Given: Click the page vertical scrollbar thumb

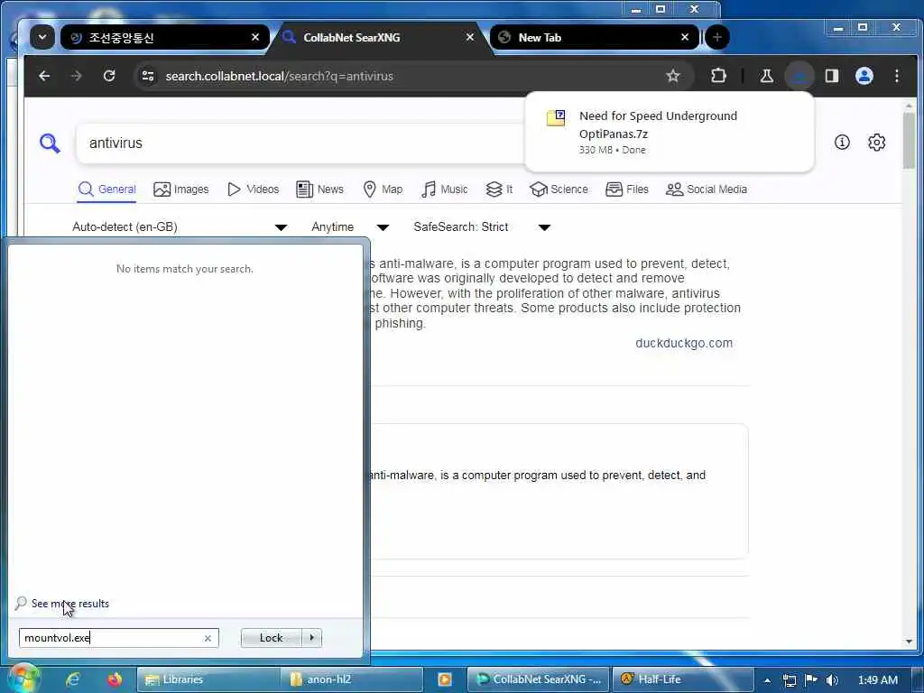Looking at the screenshot, I should [909, 142].
